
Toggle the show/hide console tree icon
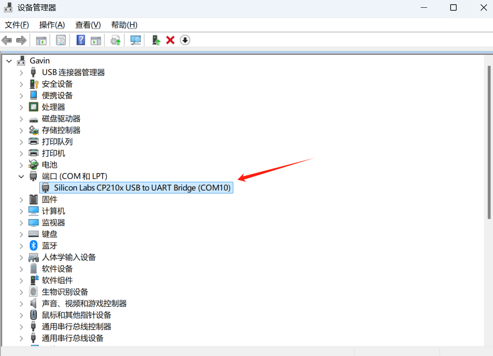coord(41,40)
